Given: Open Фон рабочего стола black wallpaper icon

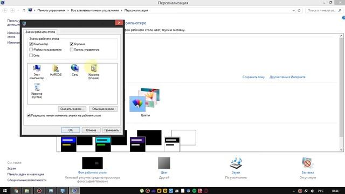Looking at the screenshot, I should [92, 163].
